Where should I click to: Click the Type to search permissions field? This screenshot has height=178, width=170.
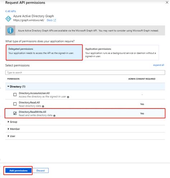tap(85, 73)
